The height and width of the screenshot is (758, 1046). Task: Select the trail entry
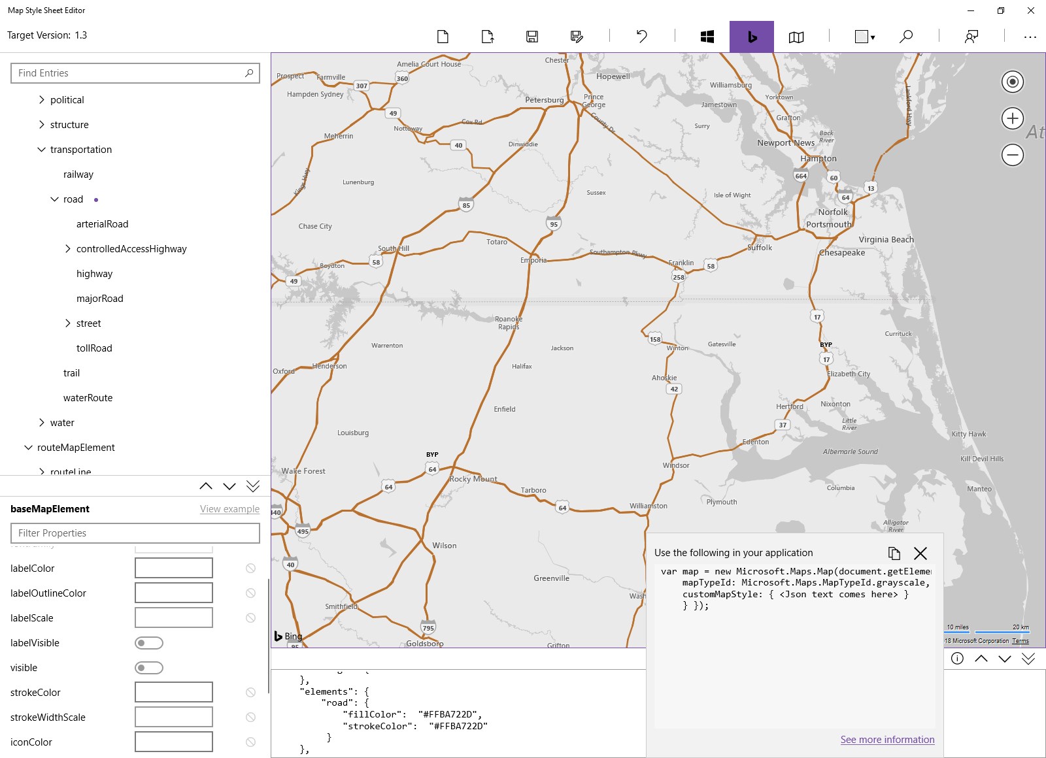(72, 373)
